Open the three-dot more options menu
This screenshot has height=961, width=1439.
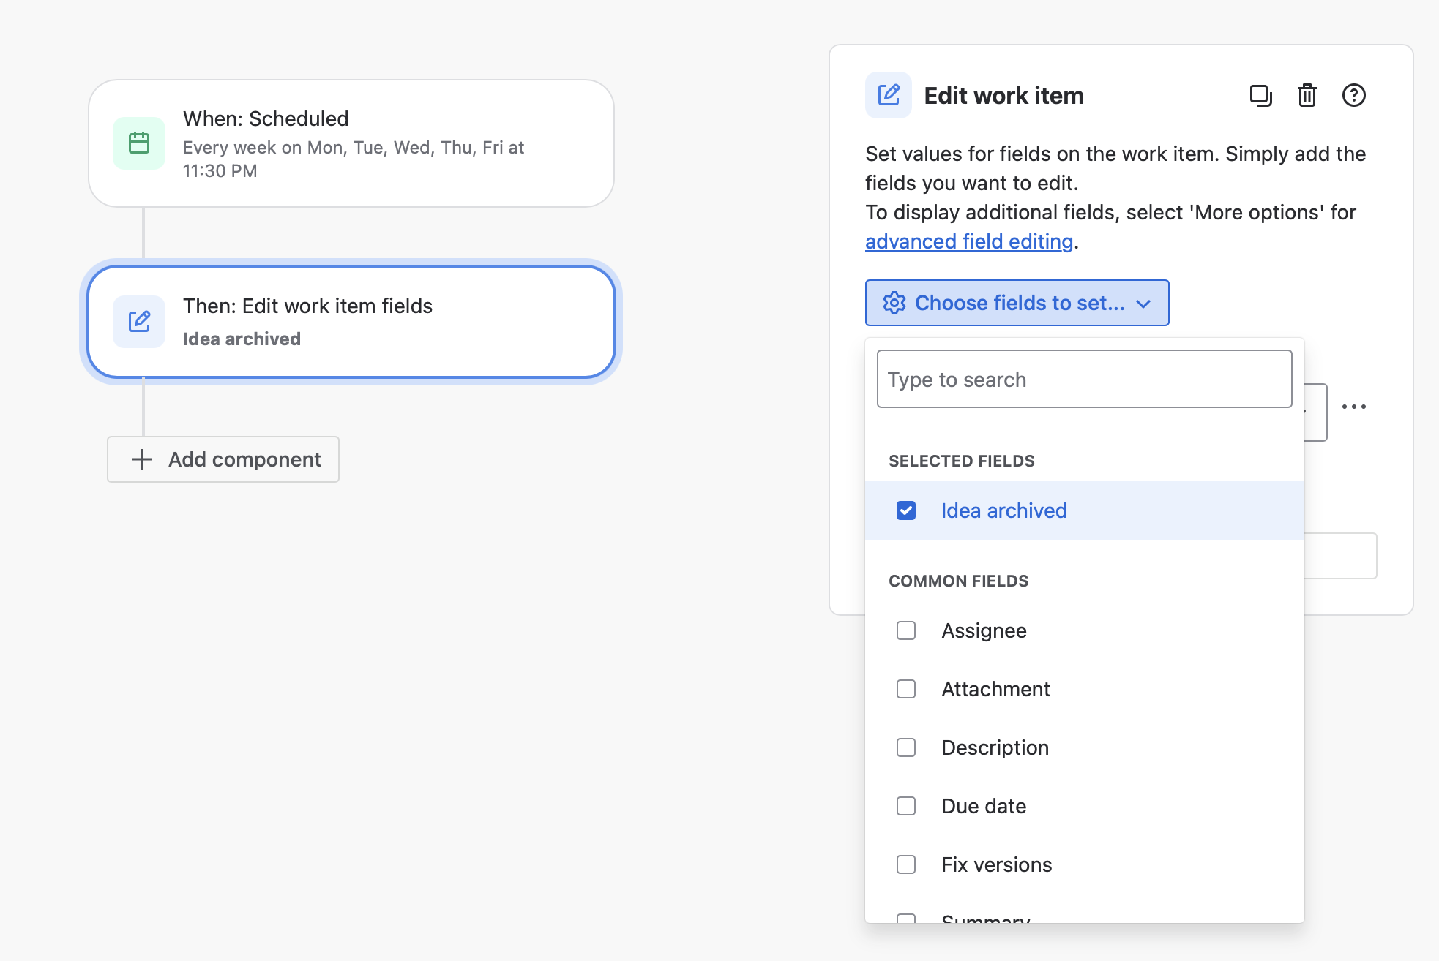coord(1354,407)
